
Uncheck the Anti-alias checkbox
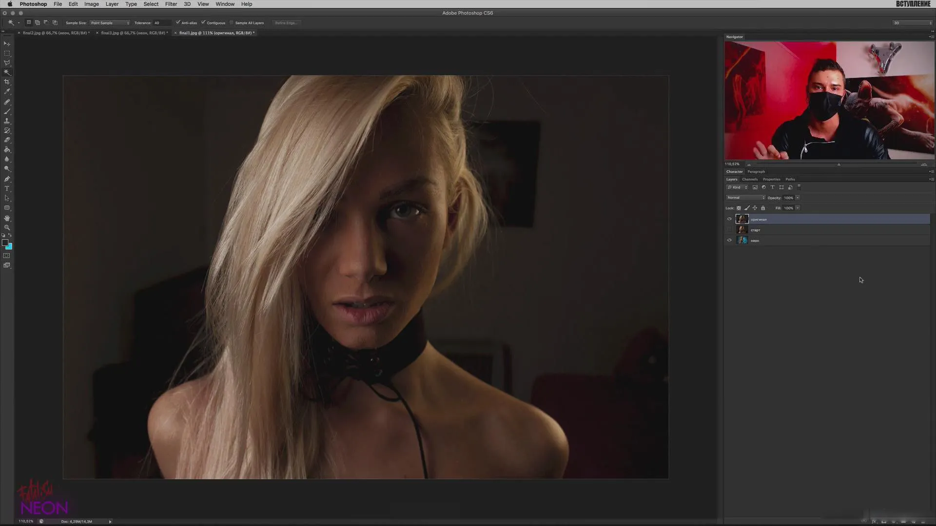tap(178, 22)
